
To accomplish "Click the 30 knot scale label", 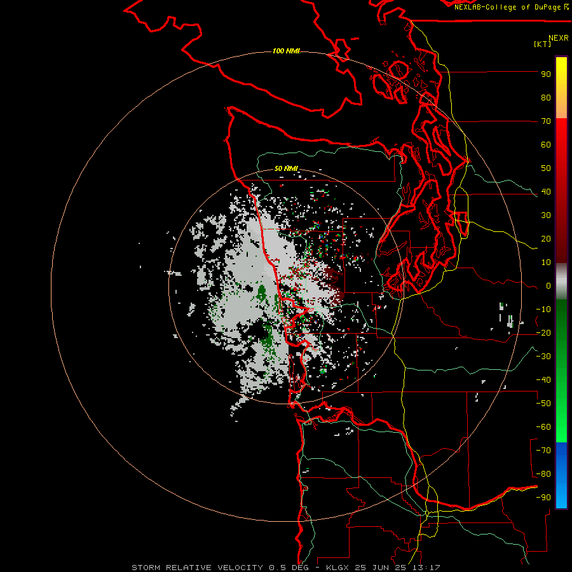I will (x=546, y=215).
